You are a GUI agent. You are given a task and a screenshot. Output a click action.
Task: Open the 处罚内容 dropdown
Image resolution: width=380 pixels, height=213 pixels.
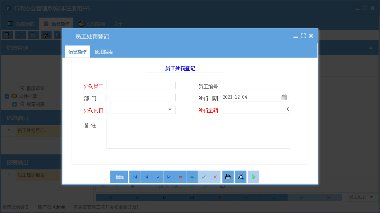(170, 109)
